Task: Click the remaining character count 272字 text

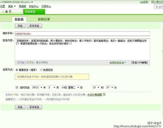Action: (x=30, y=63)
